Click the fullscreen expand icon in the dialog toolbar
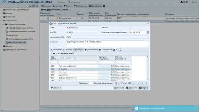Screen dimensions: 199x112 coord(120,50)
